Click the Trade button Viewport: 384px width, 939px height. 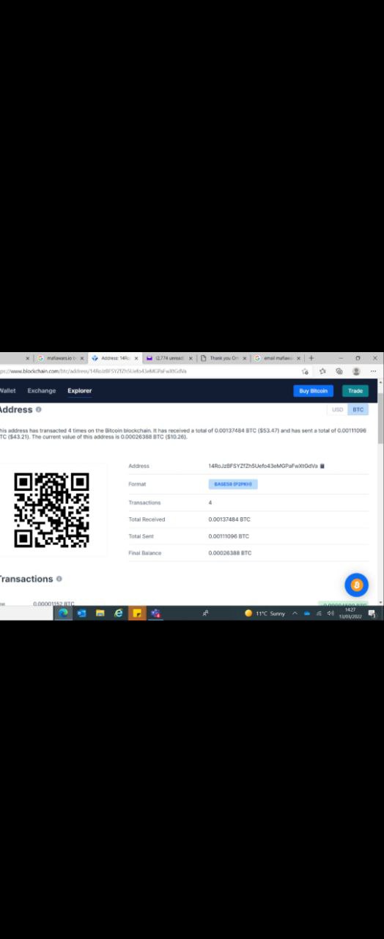pyautogui.click(x=355, y=391)
